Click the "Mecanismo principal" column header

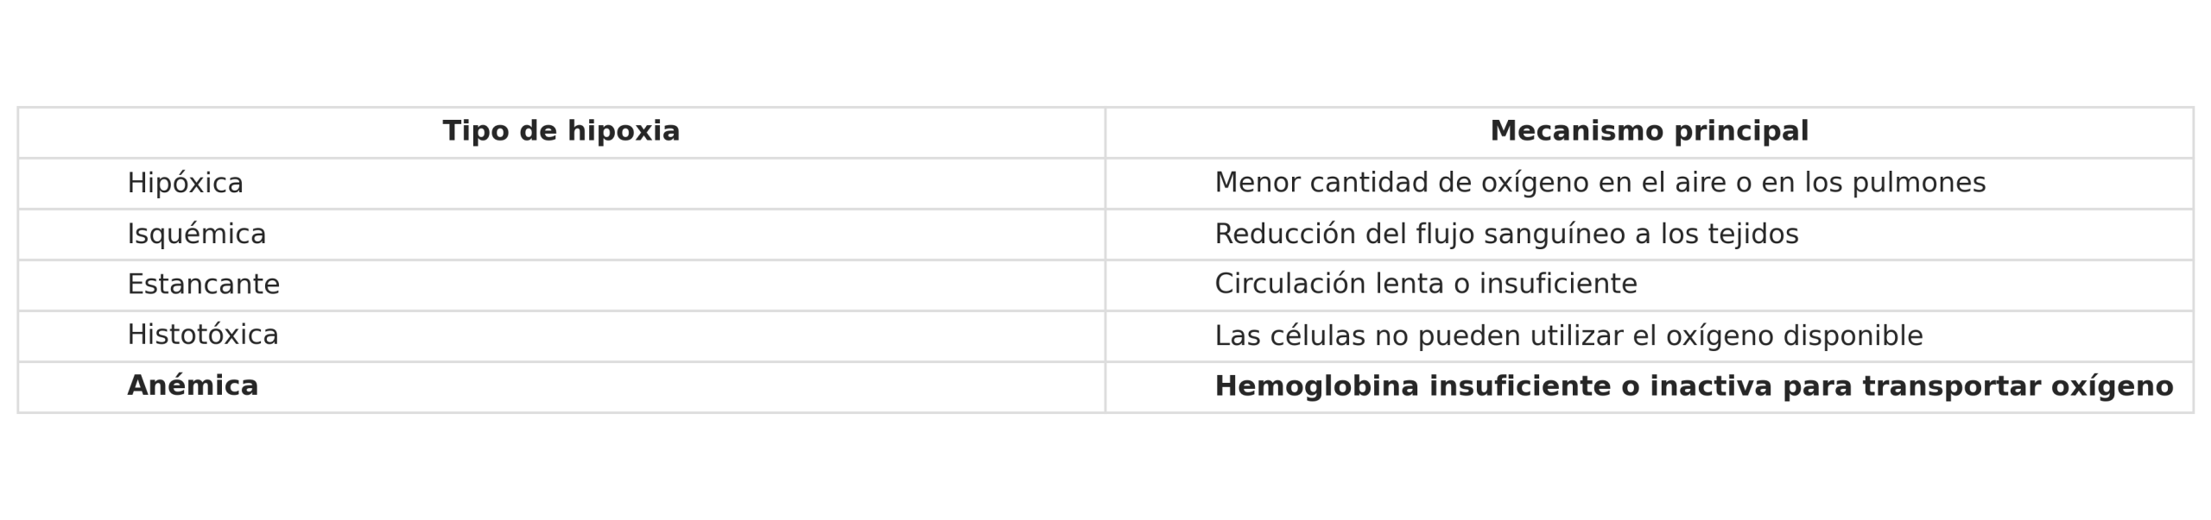click(1649, 132)
